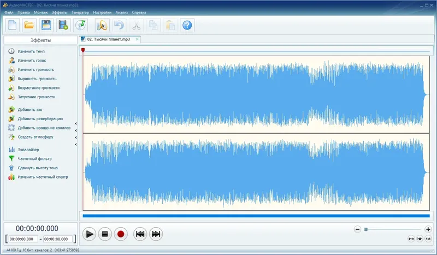Zoom in with the plus button

tap(428, 229)
